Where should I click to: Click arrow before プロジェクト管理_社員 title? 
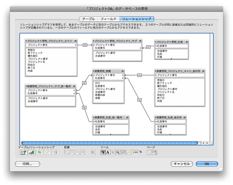tap(156, 42)
